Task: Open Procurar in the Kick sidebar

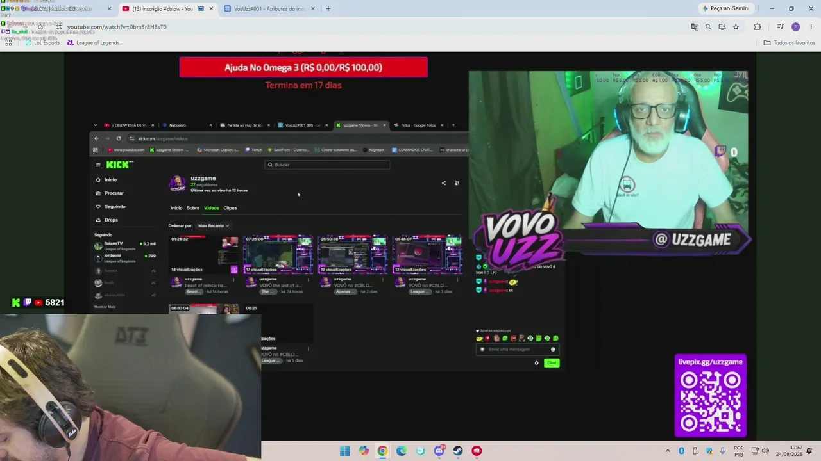Action: (110, 193)
